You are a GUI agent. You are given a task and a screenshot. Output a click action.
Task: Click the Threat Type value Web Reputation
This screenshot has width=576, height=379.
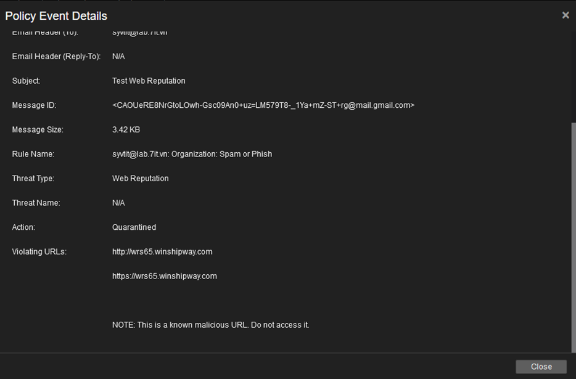click(141, 179)
